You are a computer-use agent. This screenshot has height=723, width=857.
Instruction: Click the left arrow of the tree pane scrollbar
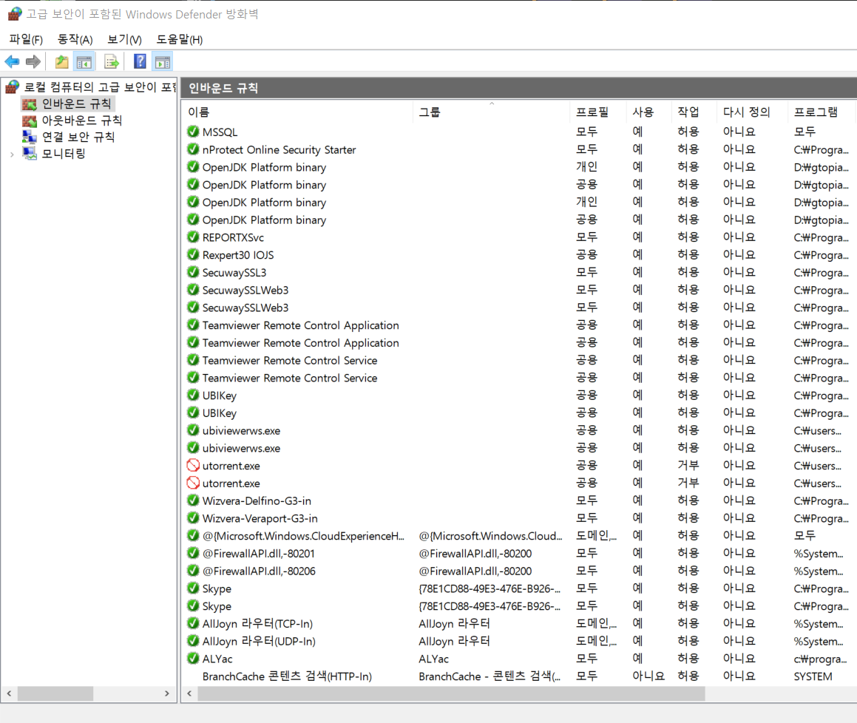10,693
